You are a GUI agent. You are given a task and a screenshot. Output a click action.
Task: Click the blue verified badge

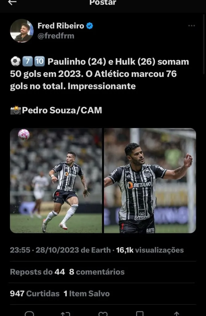click(89, 26)
